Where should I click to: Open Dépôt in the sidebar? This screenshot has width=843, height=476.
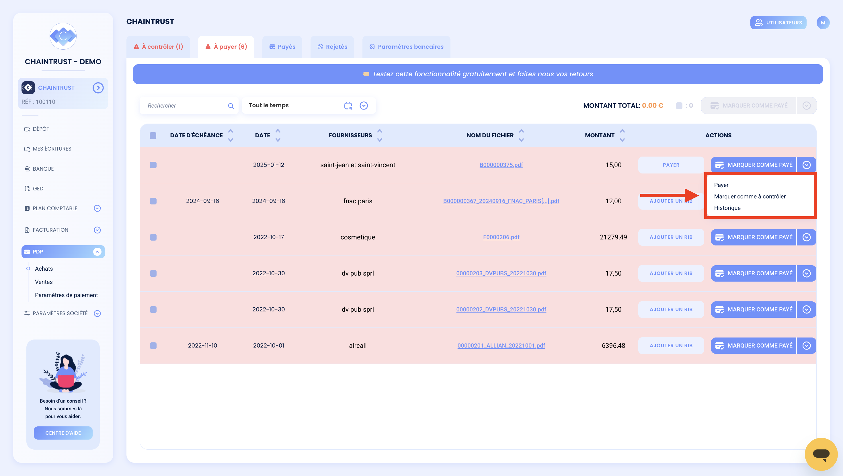pos(37,129)
